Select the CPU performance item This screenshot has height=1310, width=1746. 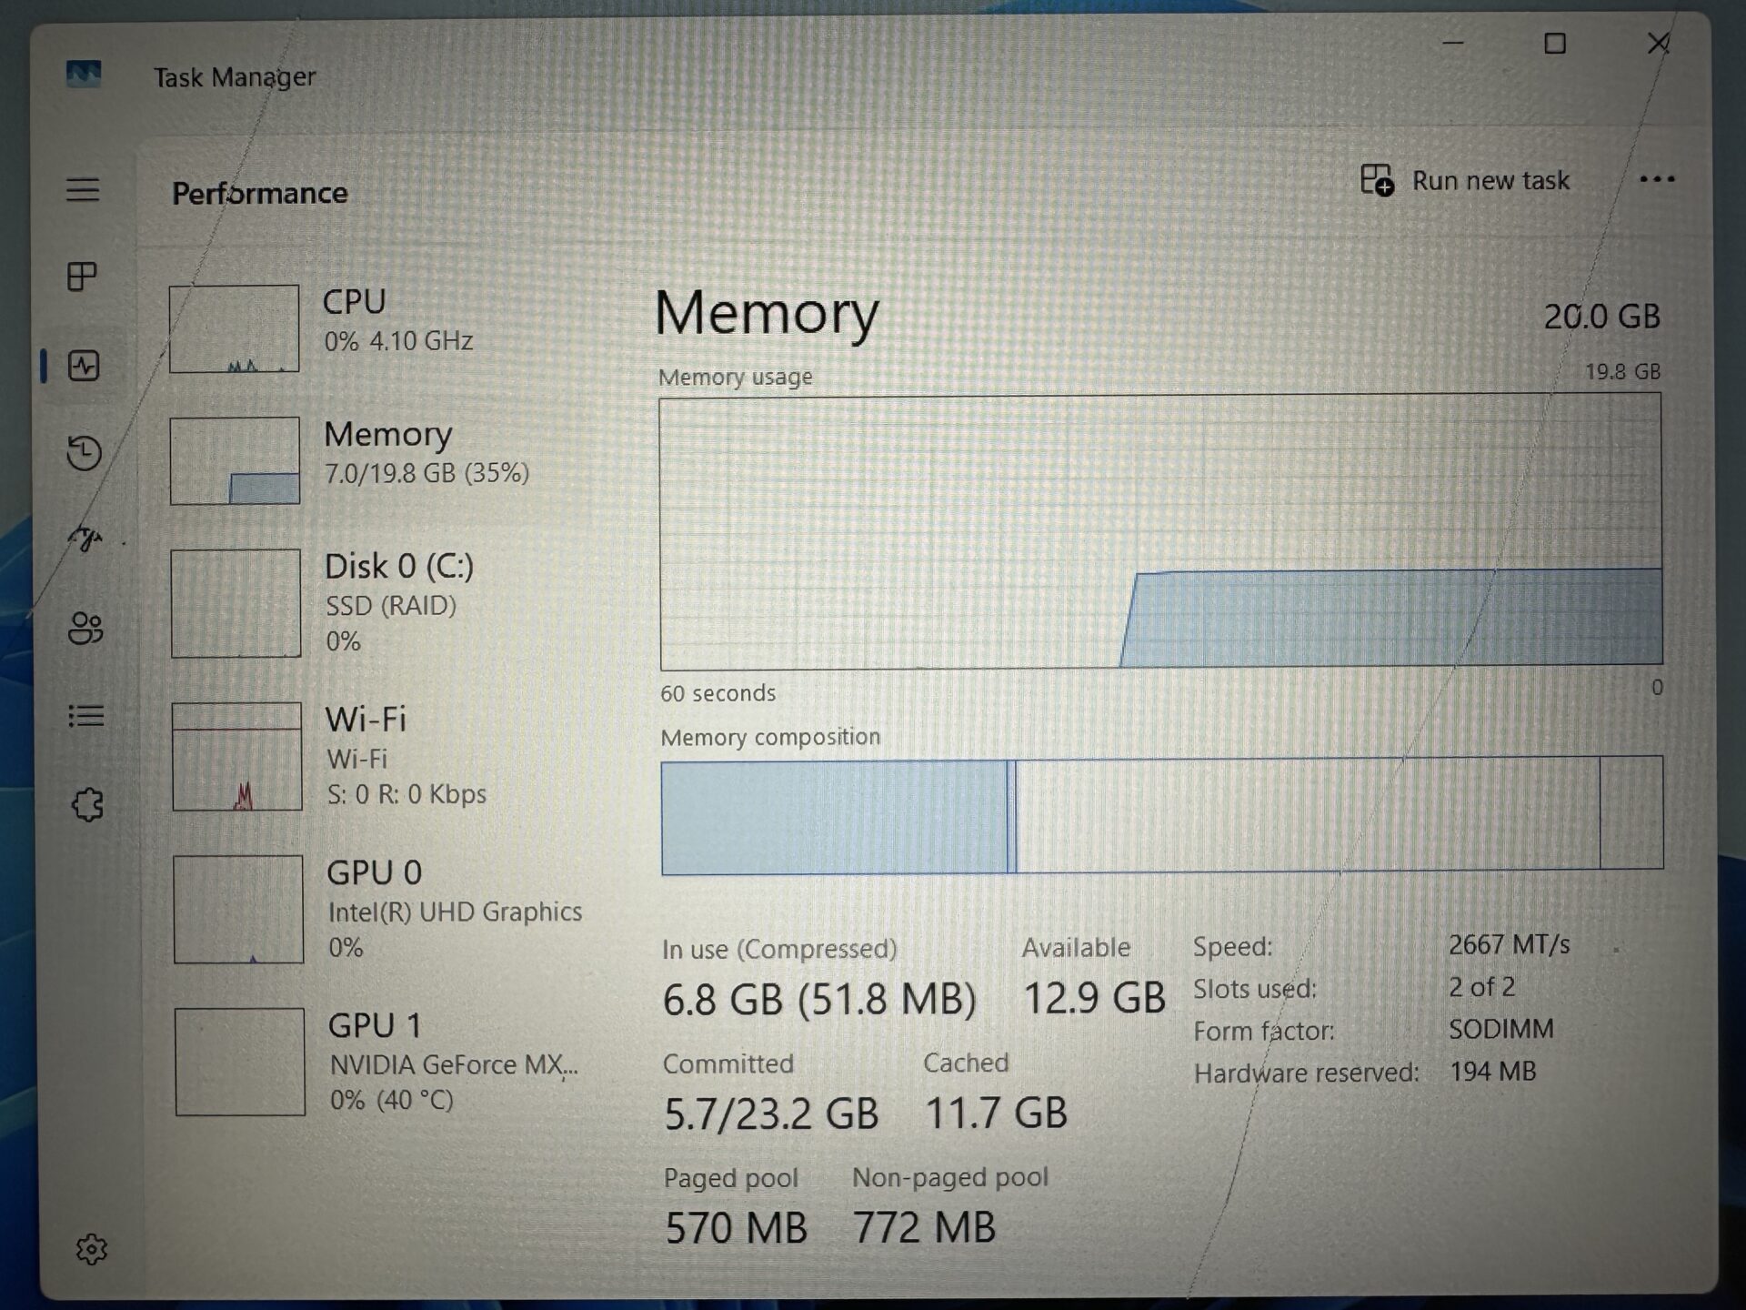click(x=382, y=327)
